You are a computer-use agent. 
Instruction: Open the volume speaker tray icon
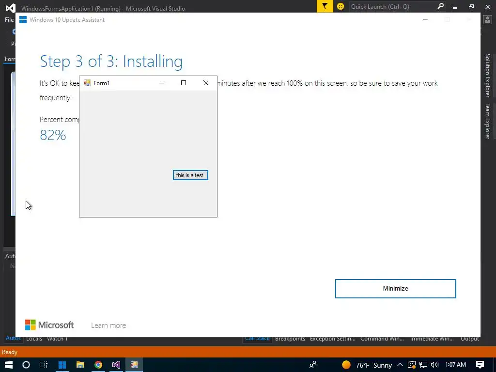[x=434, y=365]
